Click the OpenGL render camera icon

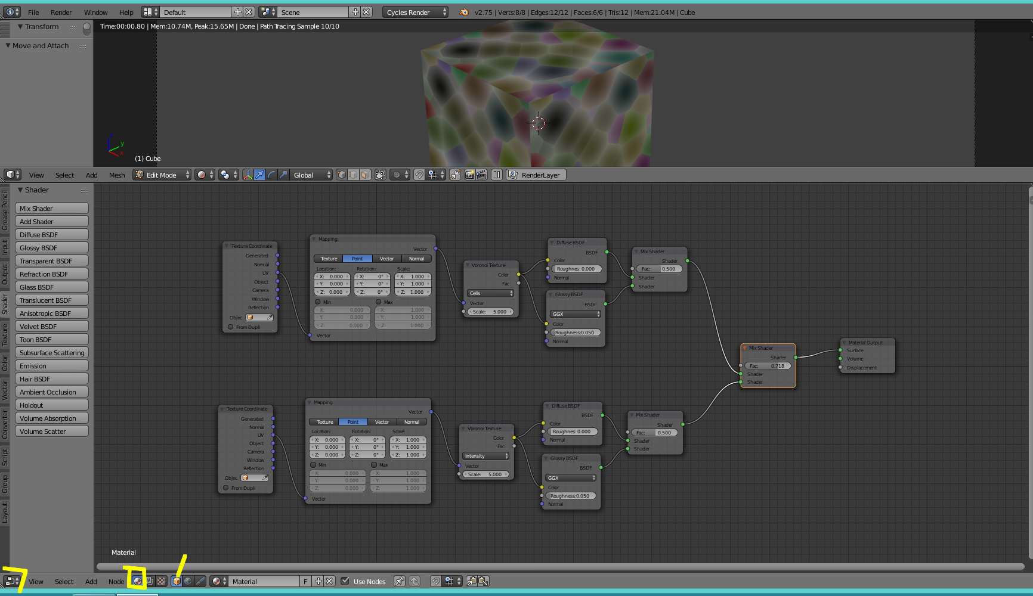pos(469,175)
